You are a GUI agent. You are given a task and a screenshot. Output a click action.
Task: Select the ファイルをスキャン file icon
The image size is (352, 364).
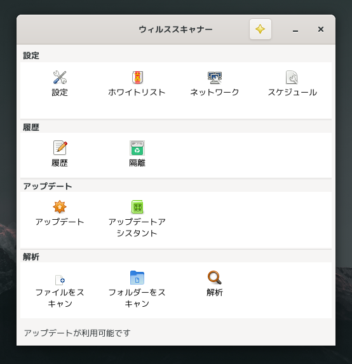60,280
